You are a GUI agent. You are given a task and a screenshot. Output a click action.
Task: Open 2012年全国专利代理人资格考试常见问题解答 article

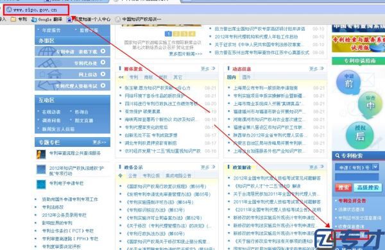(x=277, y=178)
